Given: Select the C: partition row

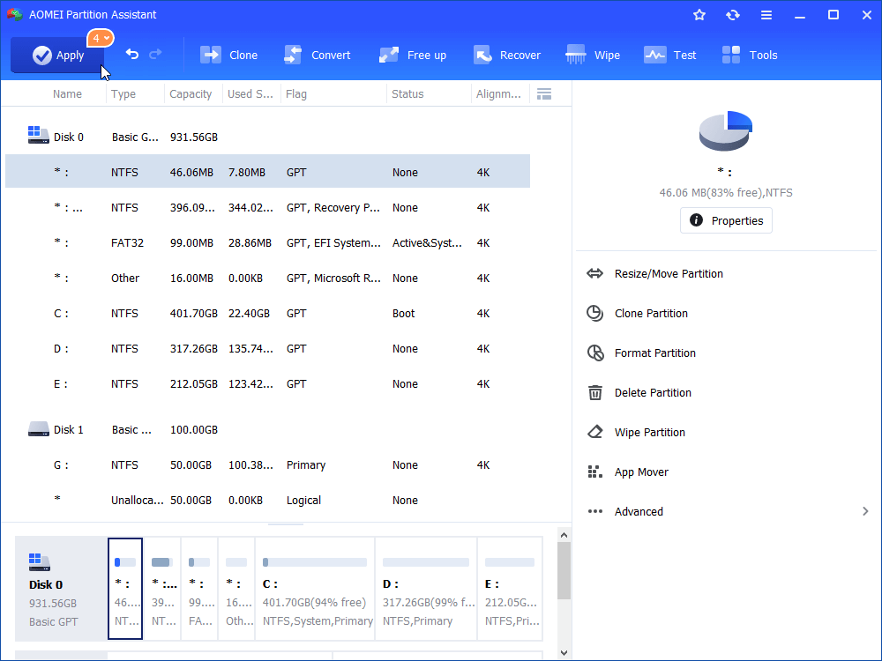Looking at the screenshot, I should tap(268, 314).
